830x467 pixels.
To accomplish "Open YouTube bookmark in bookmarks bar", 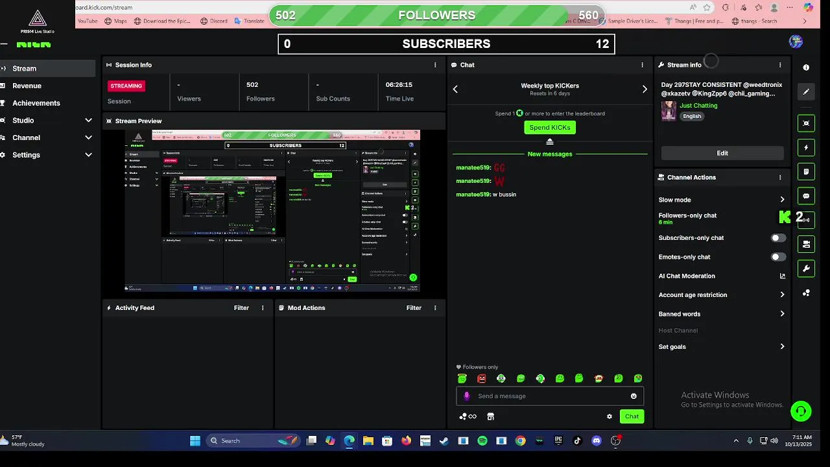I will (x=88, y=21).
